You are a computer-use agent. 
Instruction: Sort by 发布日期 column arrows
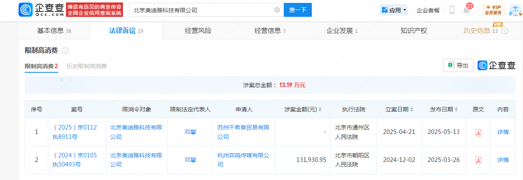tap(456, 110)
